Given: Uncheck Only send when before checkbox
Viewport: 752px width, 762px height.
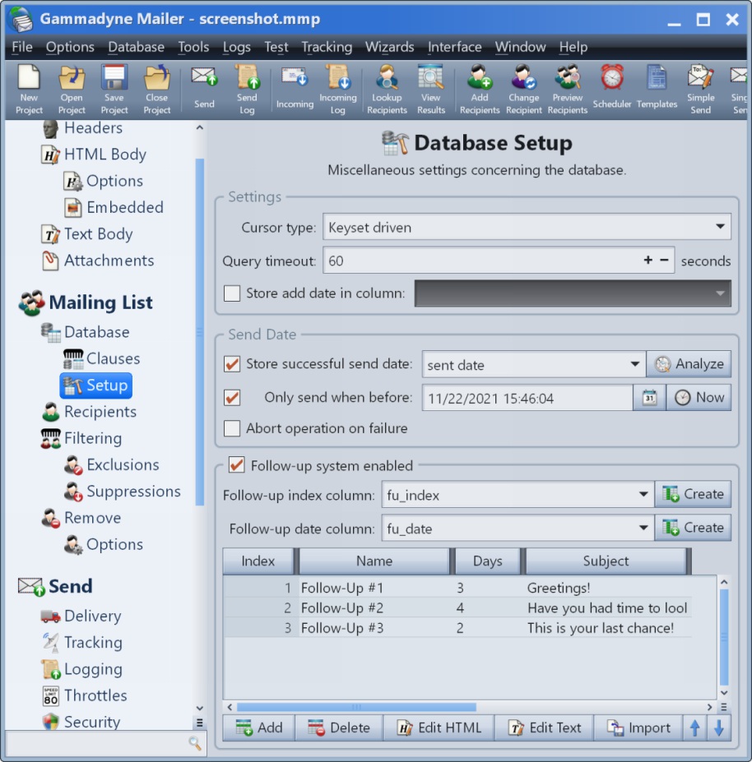Looking at the screenshot, I should point(232,398).
